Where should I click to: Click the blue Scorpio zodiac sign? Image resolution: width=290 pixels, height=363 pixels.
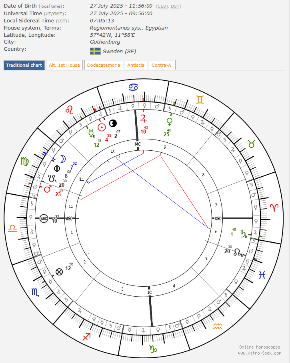coord(35,292)
